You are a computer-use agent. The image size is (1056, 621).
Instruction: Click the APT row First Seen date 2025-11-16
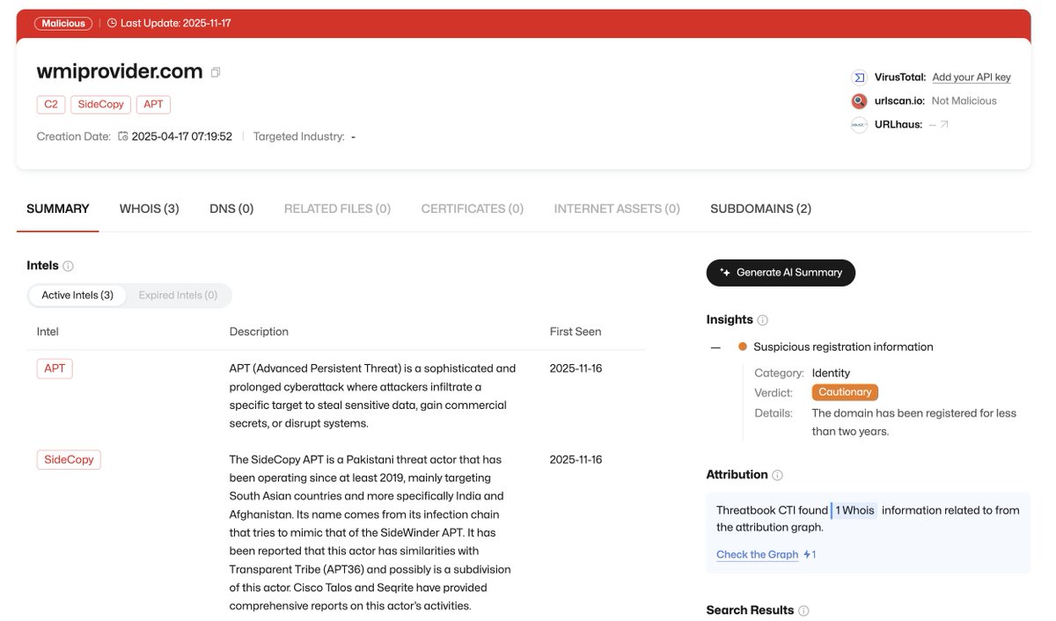point(576,369)
